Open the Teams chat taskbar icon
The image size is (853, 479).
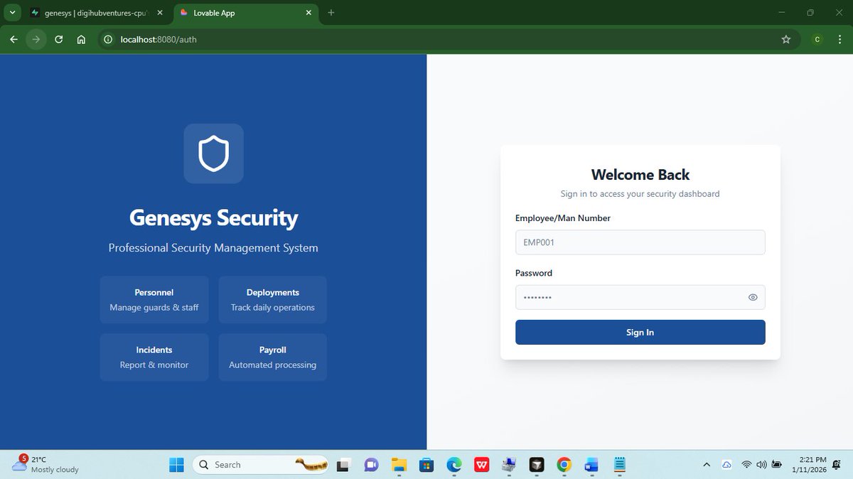click(x=371, y=465)
